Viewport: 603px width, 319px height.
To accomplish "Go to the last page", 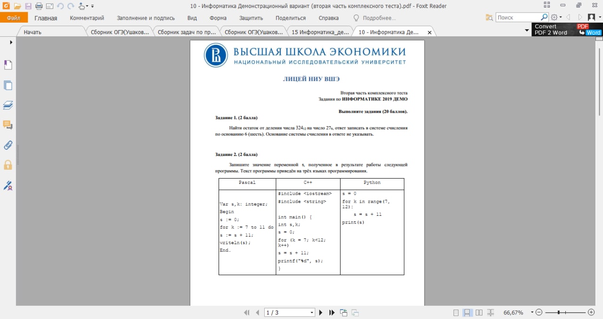I will [x=332, y=312].
